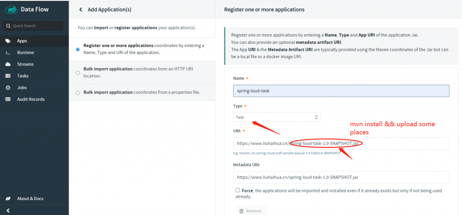The width and height of the screenshot is (462, 215).
Task: Click the Apps tag icon in sidebar
Action: click(x=8, y=41)
